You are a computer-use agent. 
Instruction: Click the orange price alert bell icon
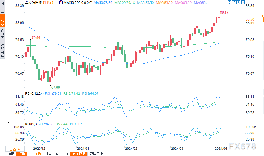pos(262,16)
